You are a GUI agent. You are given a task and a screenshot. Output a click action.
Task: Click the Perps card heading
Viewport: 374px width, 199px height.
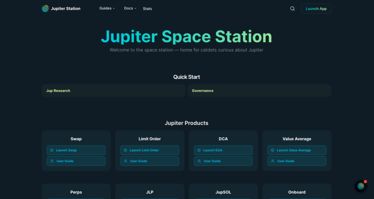coord(76,192)
